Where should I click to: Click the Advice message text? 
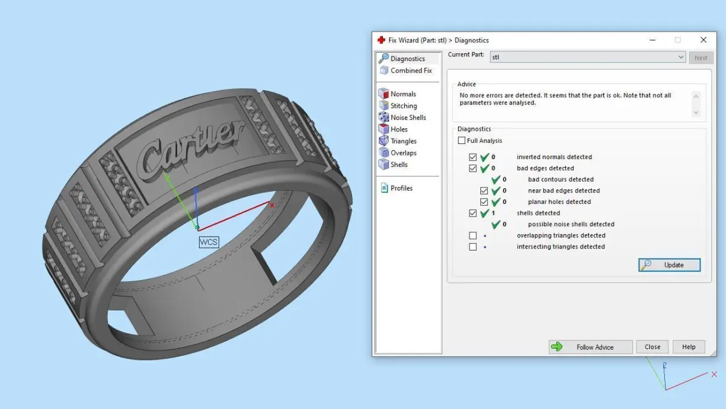point(565,99)
